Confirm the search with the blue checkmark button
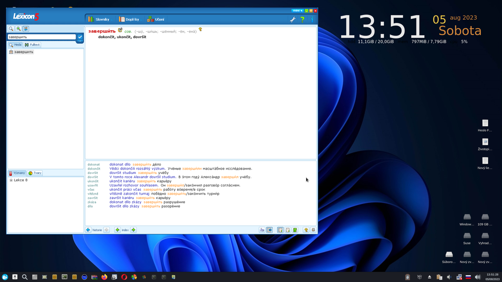502x282 pixels. point(80,37)
